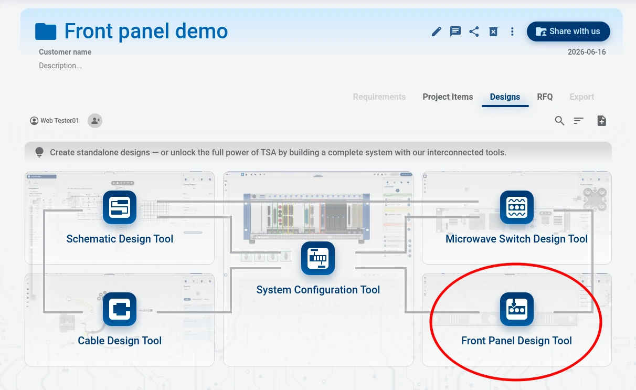Open the Microwave Switch Design Tool icon
The height and width of the screenshot is (390, 636).
[517, 207]
